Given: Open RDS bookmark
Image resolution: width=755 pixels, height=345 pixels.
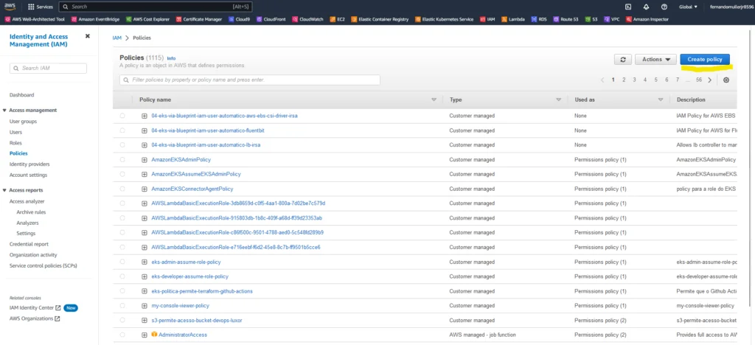Looking at the screenshot, I should tap(539, 19).
